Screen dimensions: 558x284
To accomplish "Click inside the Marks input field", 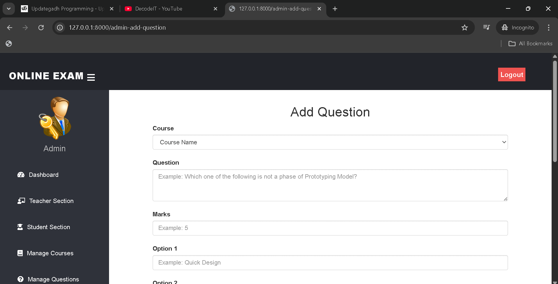I will [x=330, y=228].
